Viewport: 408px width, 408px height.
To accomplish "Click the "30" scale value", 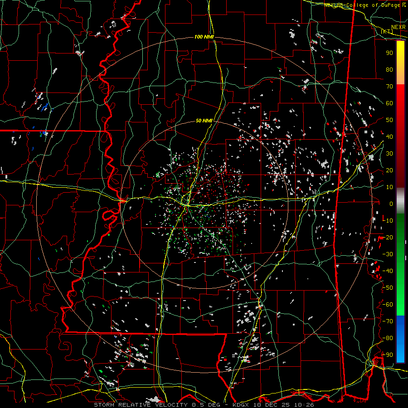I will (389, 154).
